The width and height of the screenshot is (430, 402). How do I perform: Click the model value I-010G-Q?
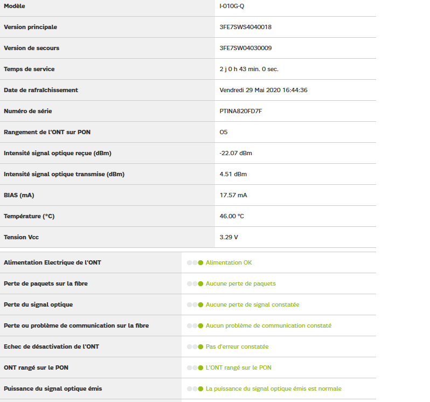coord(232,6)
